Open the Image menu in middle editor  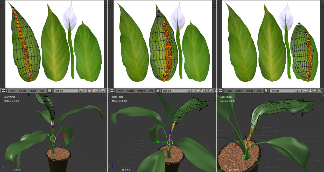(x=142, y=91)
